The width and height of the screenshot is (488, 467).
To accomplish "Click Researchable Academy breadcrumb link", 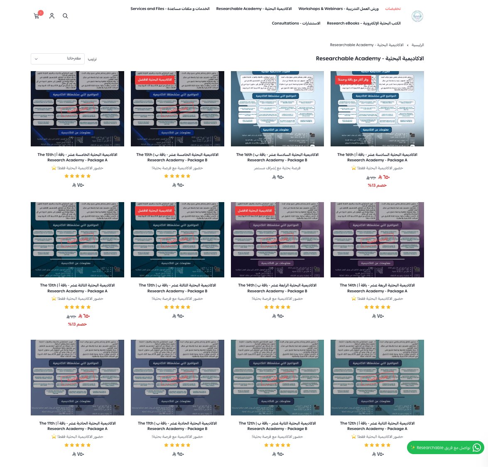I will point(367,45).
